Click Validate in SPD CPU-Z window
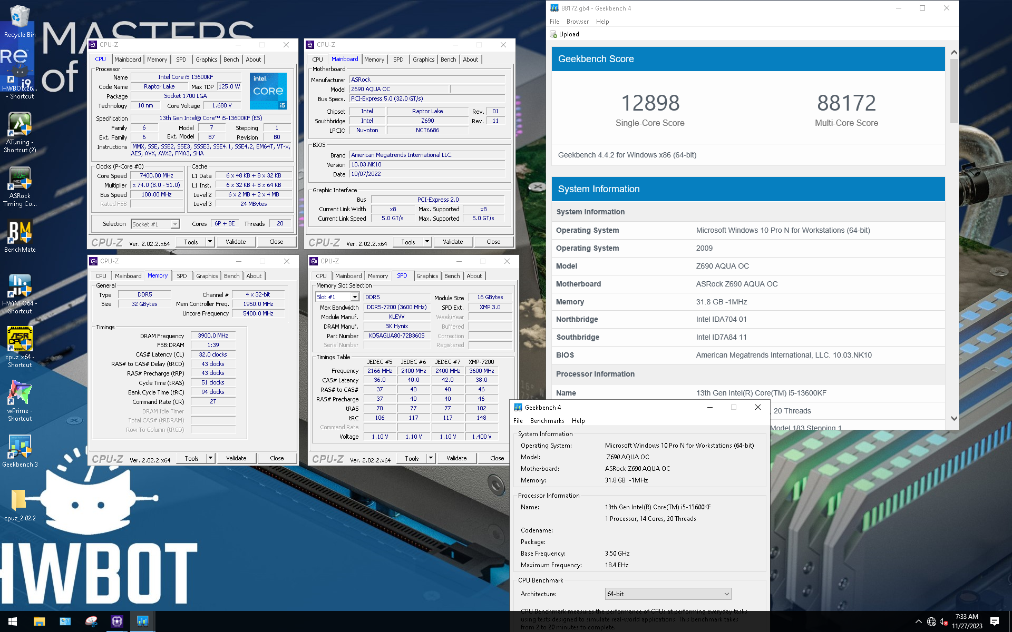Viewport: 1012px width, 632px height. [456, 458]
